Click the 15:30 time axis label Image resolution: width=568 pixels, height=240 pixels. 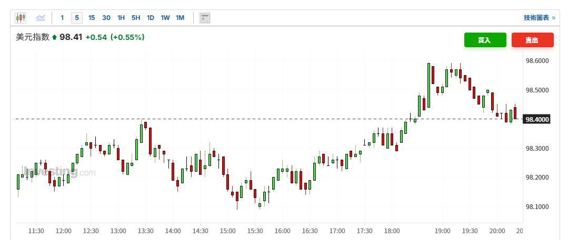coord(255,231)
